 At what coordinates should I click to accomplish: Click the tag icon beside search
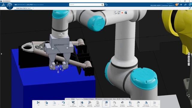coord(106,5)
